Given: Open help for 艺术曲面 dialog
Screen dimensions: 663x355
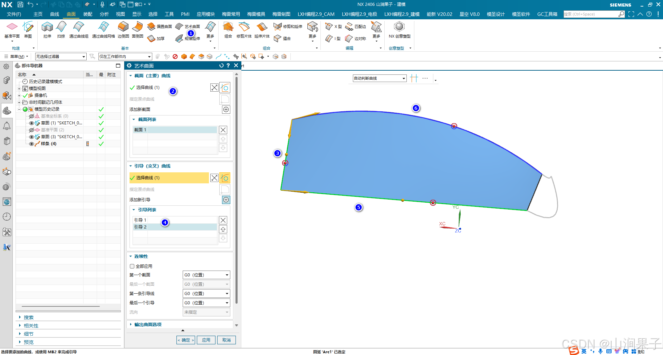Looking at the screenshot, I should coord(228,65).
